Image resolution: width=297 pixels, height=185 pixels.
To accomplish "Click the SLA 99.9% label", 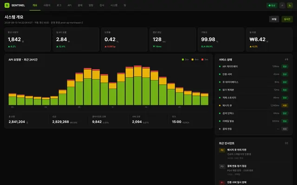I will pos(207,46).
